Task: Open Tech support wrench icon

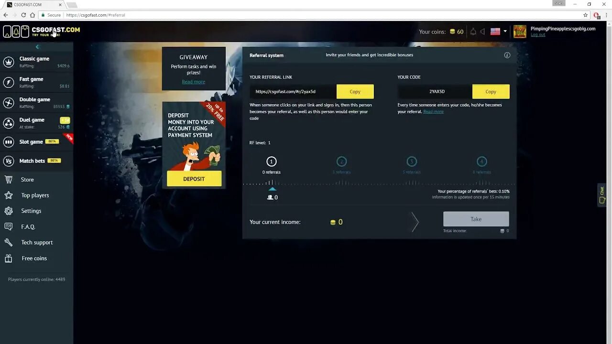Action: [9, 242]
